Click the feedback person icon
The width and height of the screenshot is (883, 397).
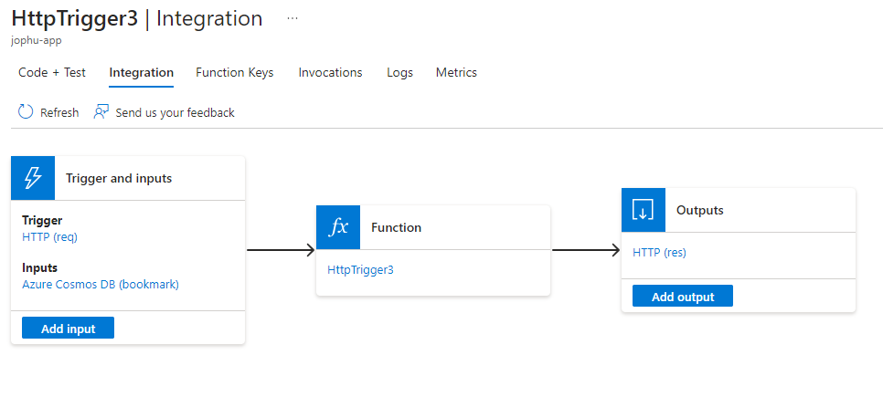pyautogui.click(x=101, y=112)
